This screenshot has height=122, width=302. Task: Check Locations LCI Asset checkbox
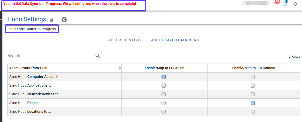click(164, 112)
